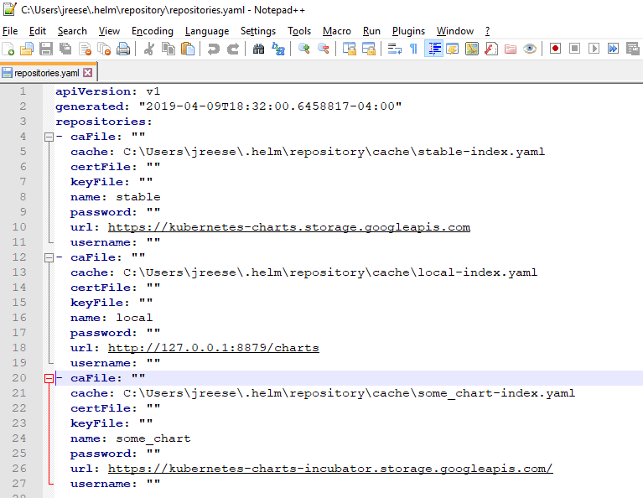Open the Tools menu
Viewport: 643px width, 498px height.
(x=299, y=31)
